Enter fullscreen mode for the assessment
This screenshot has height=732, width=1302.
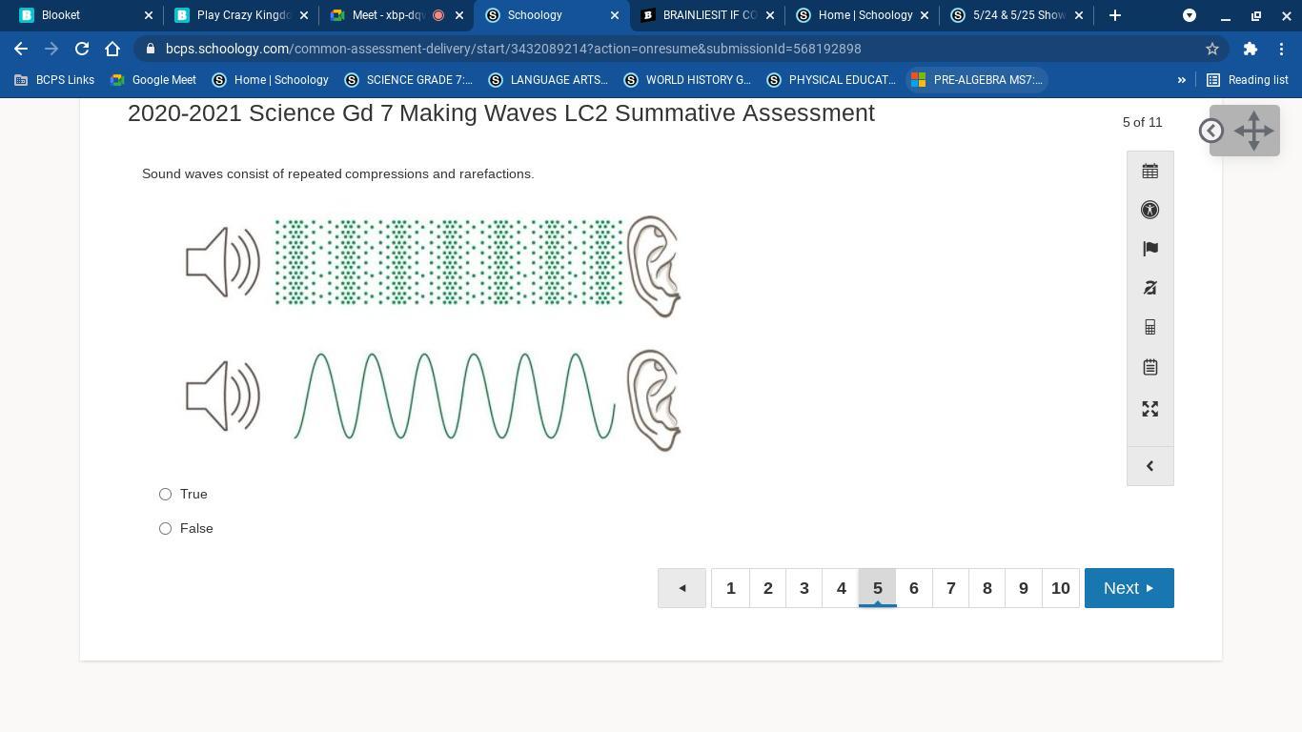(1149, 409)
